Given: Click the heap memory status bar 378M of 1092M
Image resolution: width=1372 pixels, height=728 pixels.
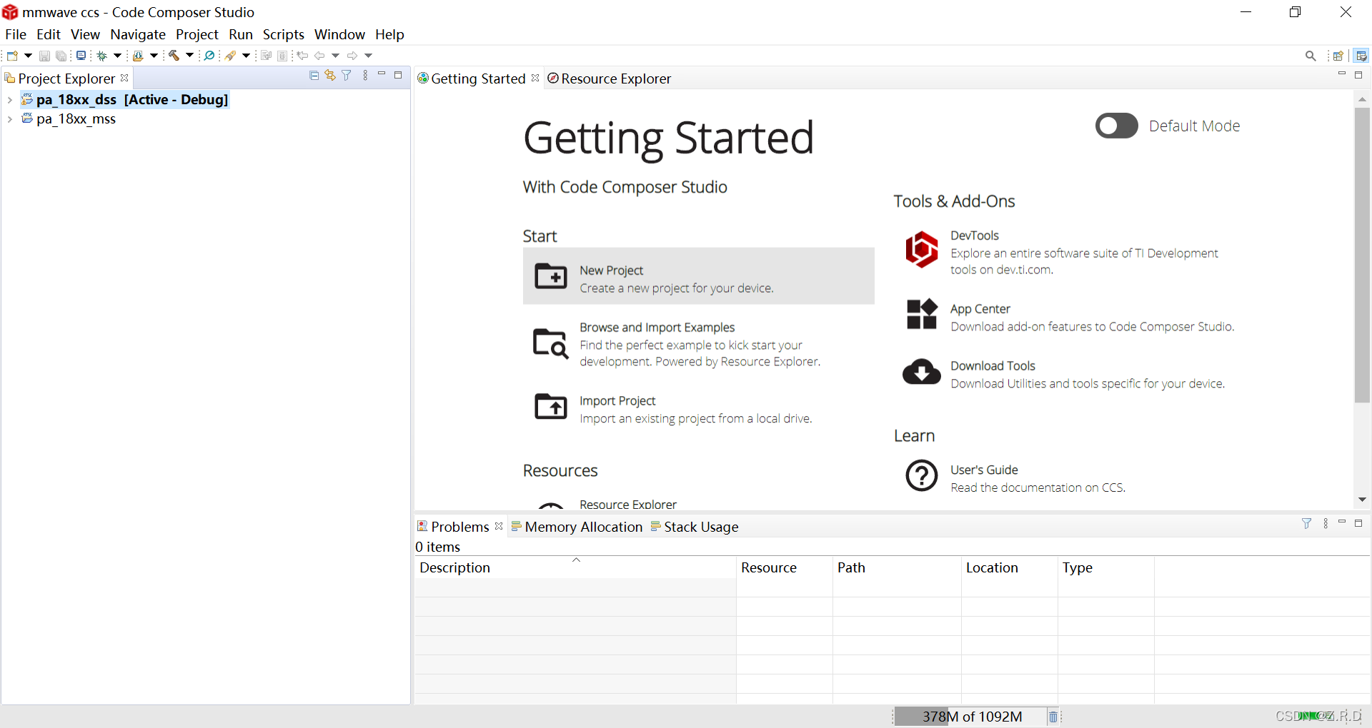Looking at the screenshot, I should coord(972,717).
